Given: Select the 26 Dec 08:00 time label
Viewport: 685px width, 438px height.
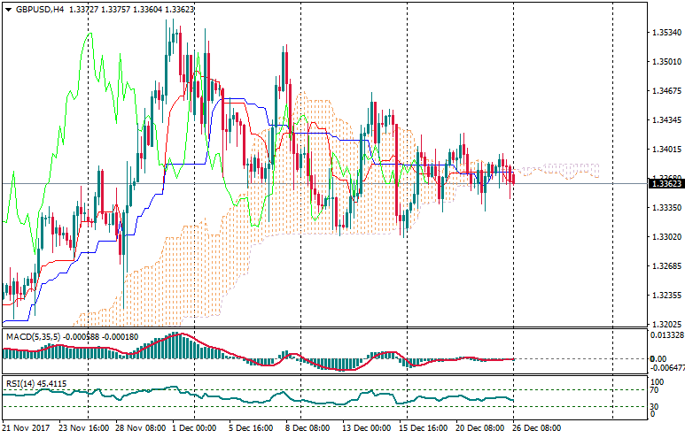Looking at the screenshot, I should (538, 426).
